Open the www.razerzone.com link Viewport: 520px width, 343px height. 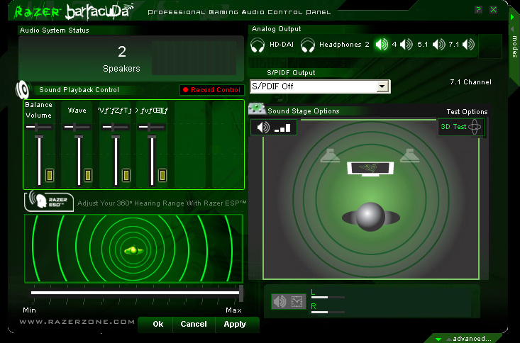tap(77, 322)
